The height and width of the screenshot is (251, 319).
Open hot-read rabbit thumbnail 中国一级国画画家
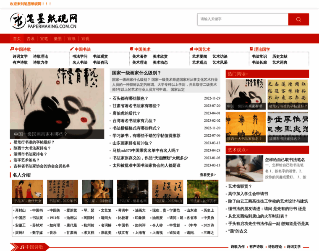[246, 95]
